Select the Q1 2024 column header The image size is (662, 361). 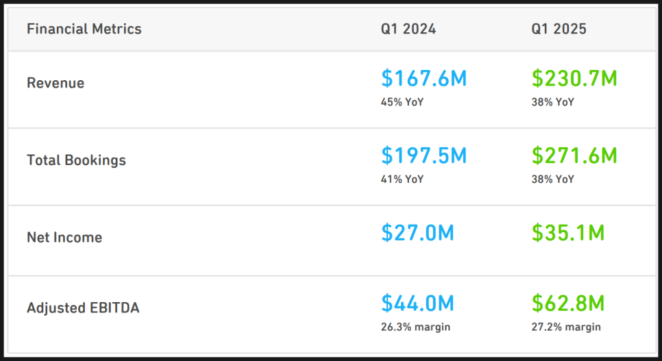pyautogui.click(x=408, y=29)
